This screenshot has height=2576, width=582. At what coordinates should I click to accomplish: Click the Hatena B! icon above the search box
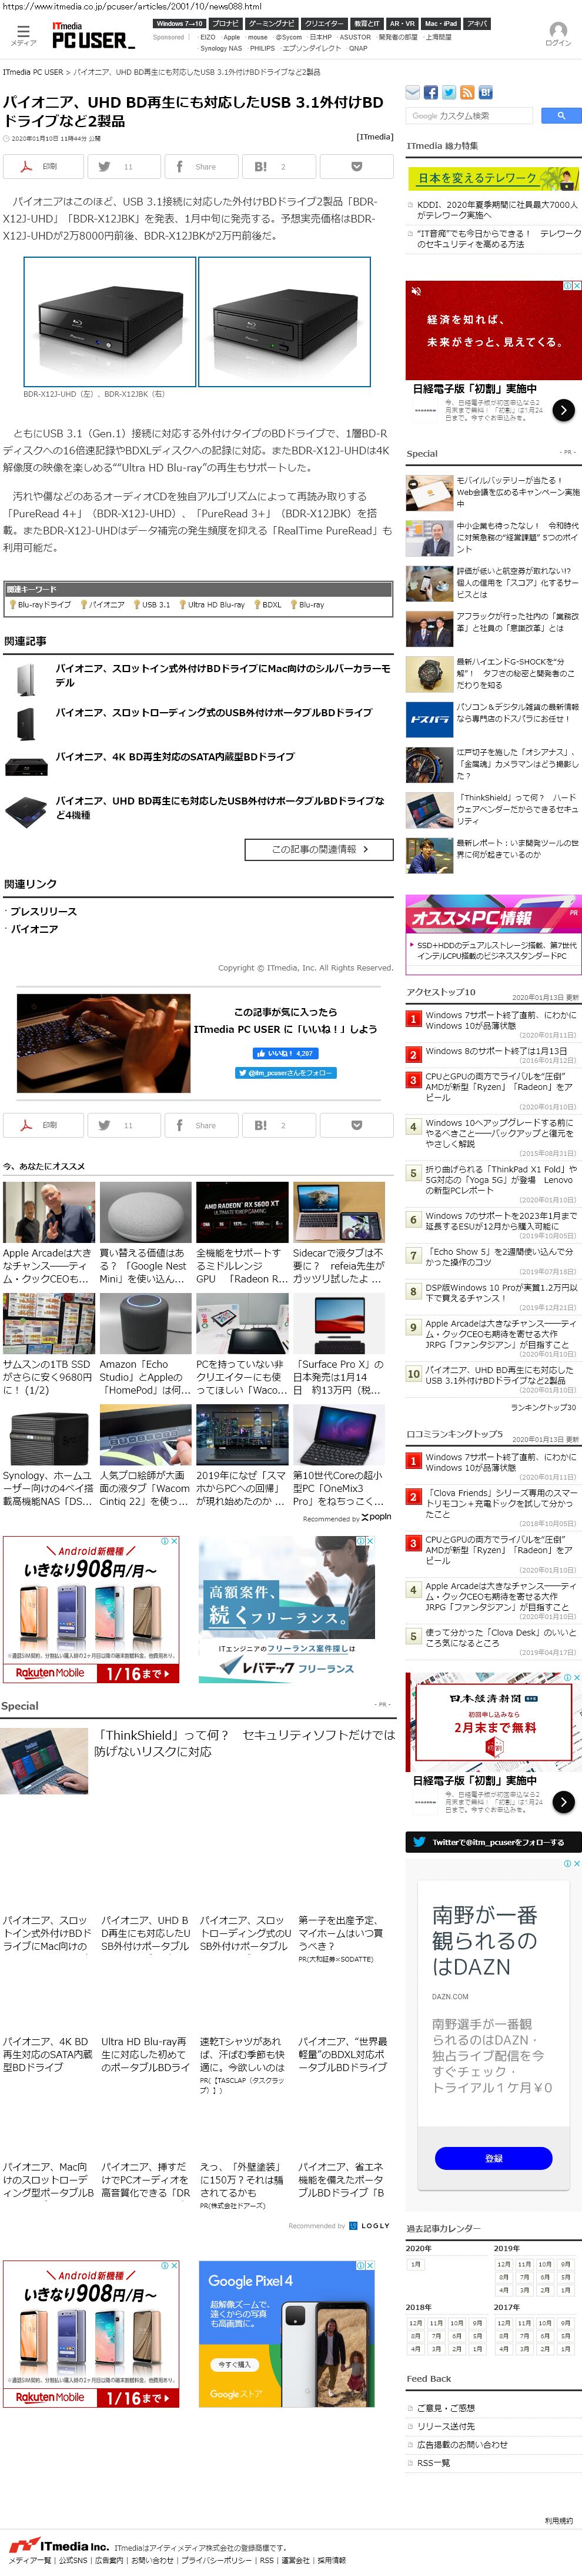tap(485, 92)
